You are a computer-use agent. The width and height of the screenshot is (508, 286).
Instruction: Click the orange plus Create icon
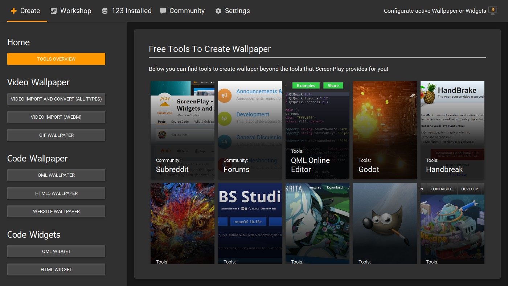14,11
